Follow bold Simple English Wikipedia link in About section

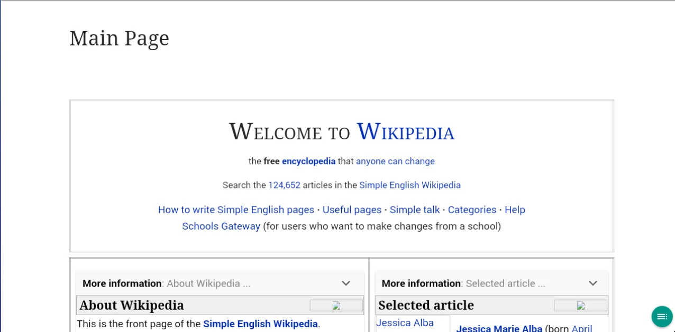260,324
